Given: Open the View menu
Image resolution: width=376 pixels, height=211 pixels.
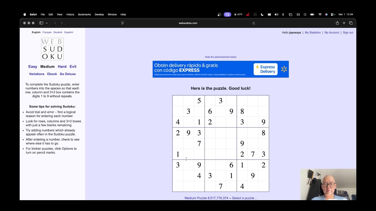Looking at the screenshot, I should 60,14.
